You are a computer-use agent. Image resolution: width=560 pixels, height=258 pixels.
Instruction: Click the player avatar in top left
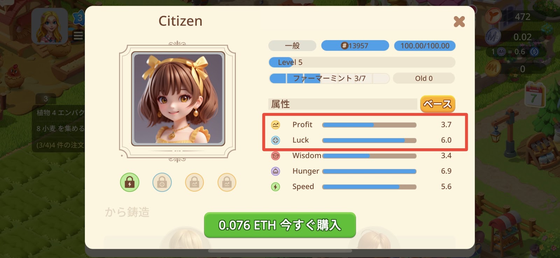50,26
